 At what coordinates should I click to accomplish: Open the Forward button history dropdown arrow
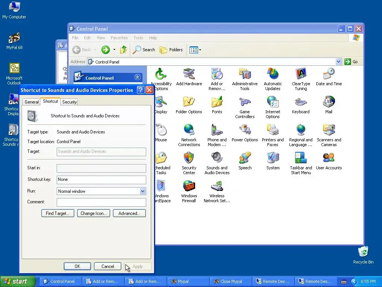[114, 50]
